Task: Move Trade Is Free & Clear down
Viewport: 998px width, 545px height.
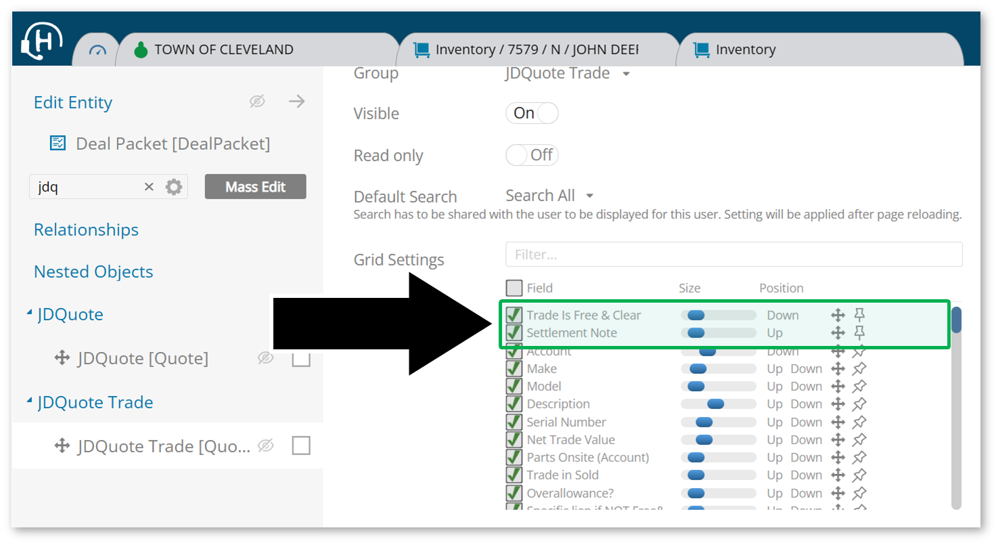Action: pos(783,315)
